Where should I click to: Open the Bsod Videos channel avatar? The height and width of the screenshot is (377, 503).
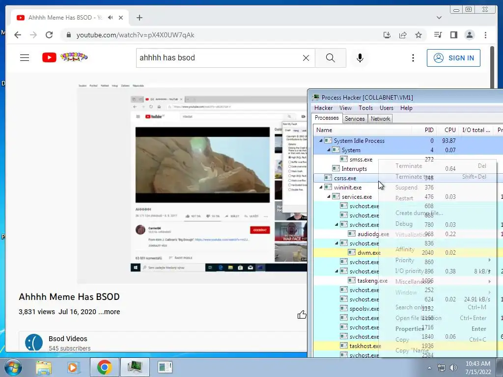[34, 342]
